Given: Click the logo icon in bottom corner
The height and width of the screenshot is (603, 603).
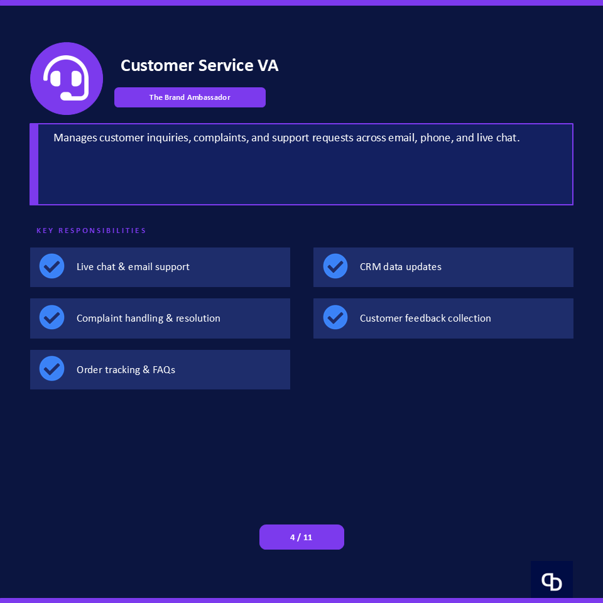Looking at the screenshot, I should (x=551, y=580).
